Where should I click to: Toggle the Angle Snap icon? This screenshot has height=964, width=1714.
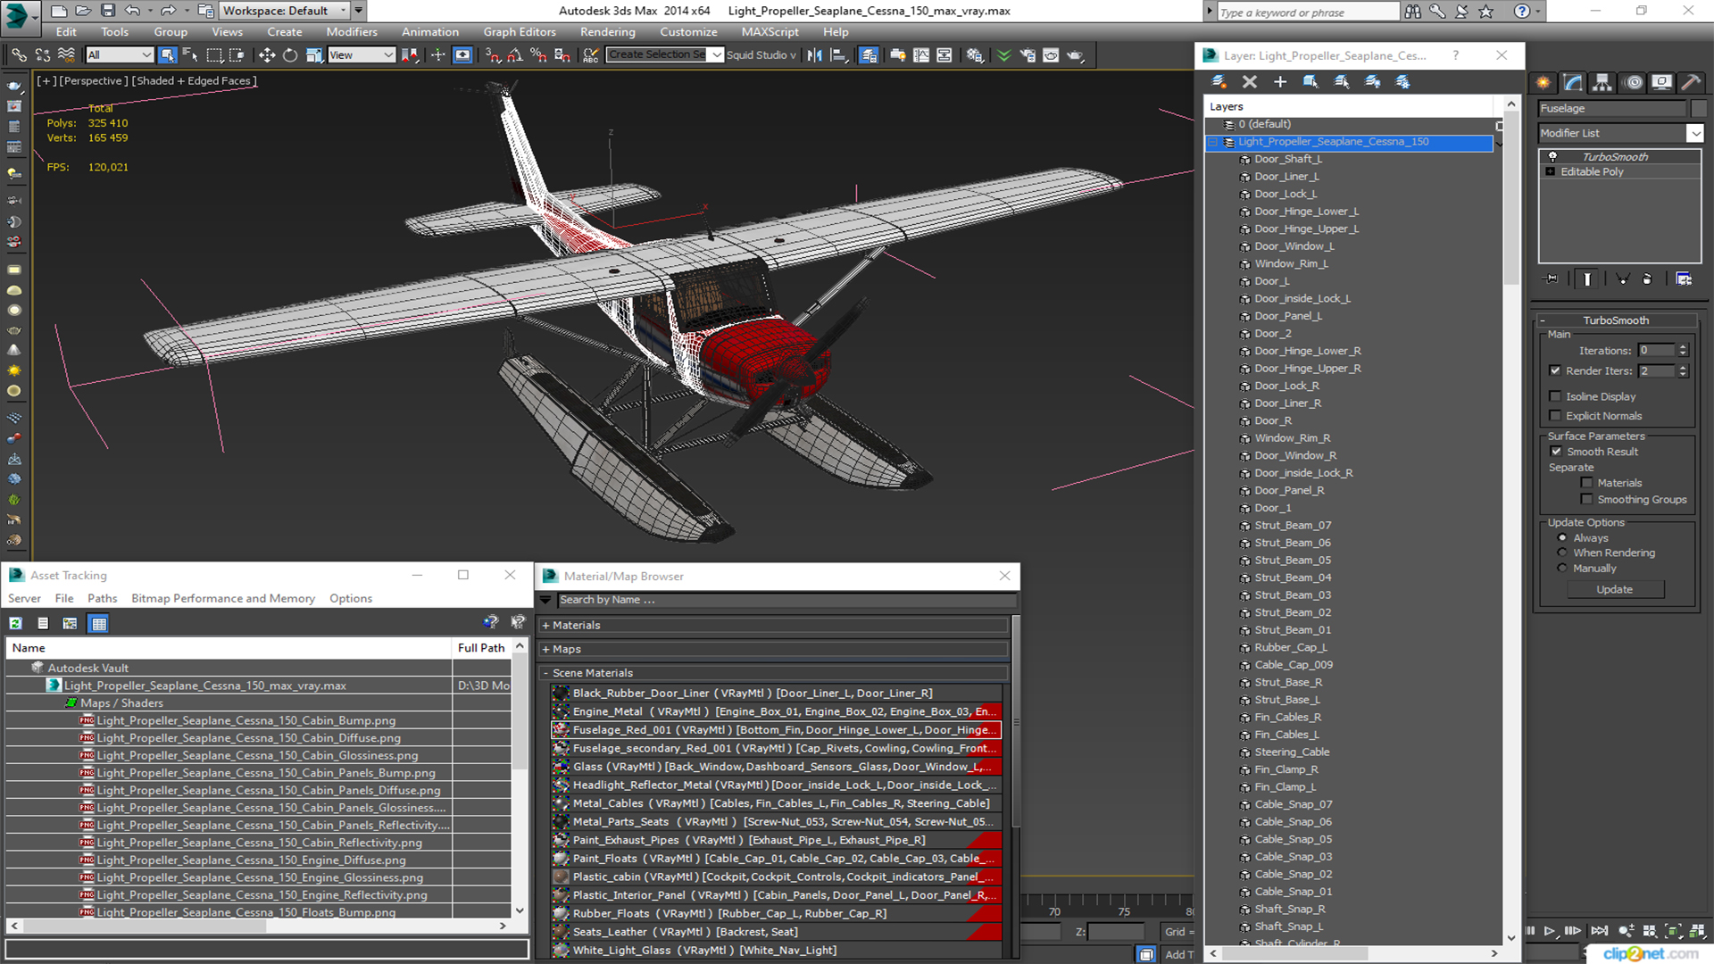click(x=515, y=55)
